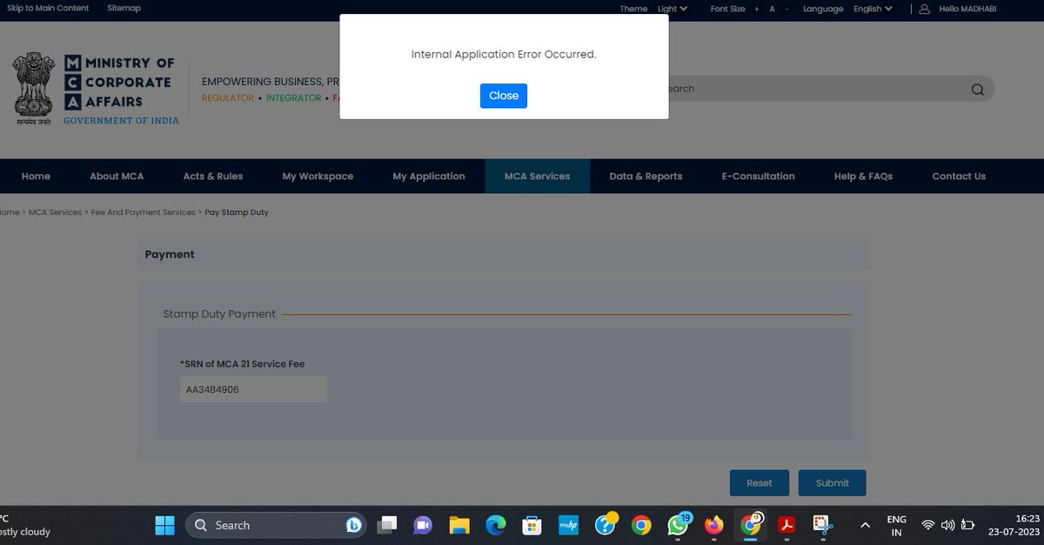Reset font size with the A icon
This screenshot has height=545, width=1044.
pos(772,9)
